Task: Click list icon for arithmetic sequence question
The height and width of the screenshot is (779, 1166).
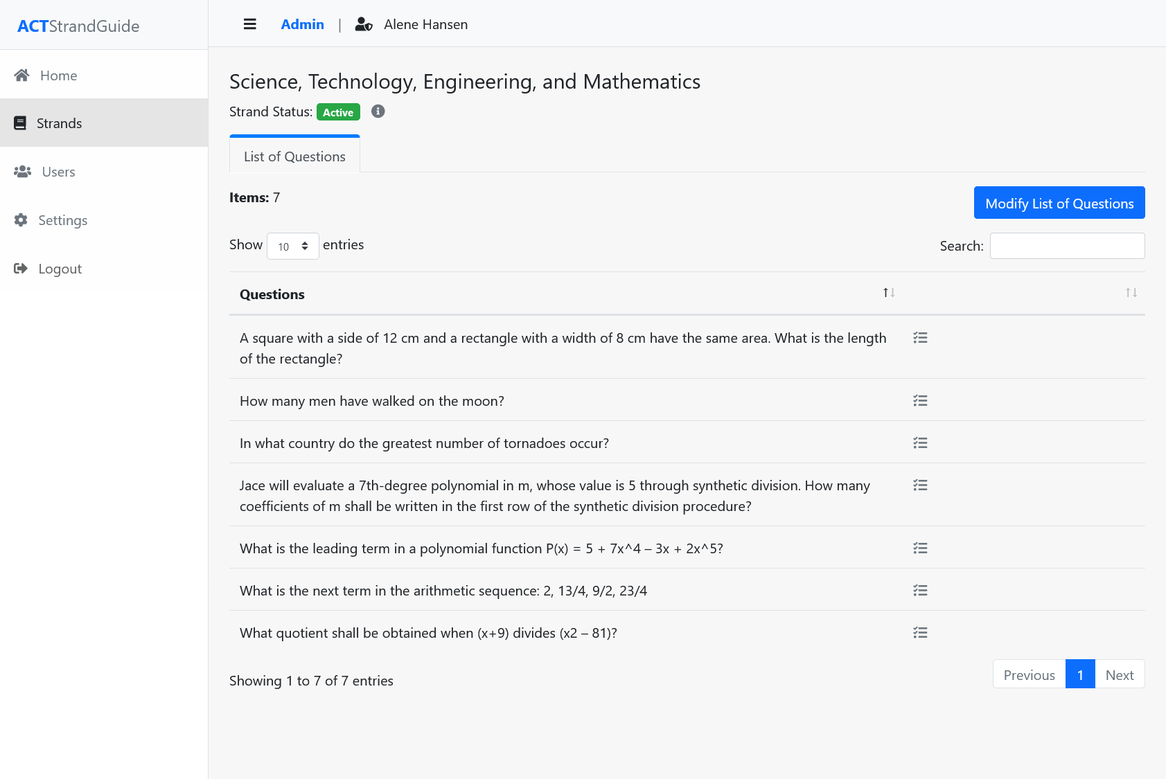Action: point(920,591)
